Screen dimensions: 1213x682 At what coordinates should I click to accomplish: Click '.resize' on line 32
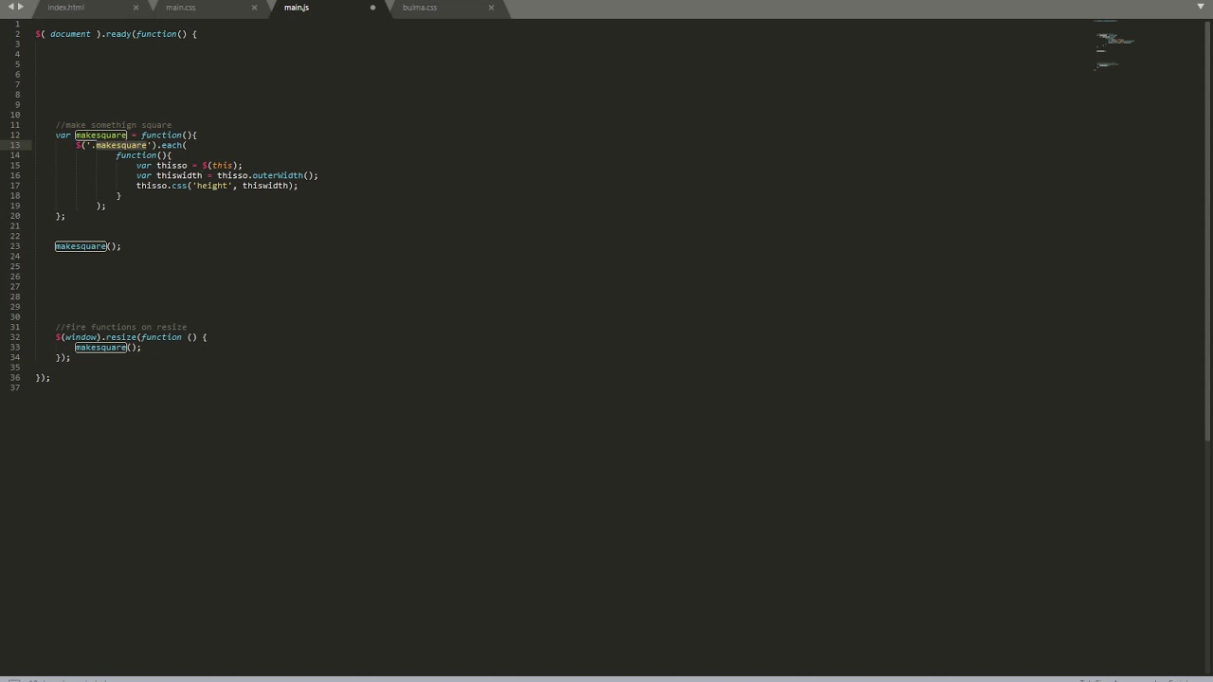click(x=118, y=337)
